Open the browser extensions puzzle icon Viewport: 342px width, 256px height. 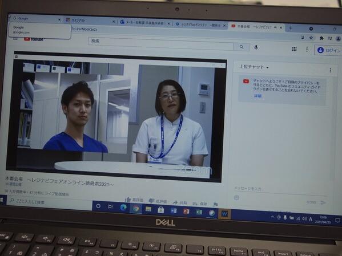(321, 38)
